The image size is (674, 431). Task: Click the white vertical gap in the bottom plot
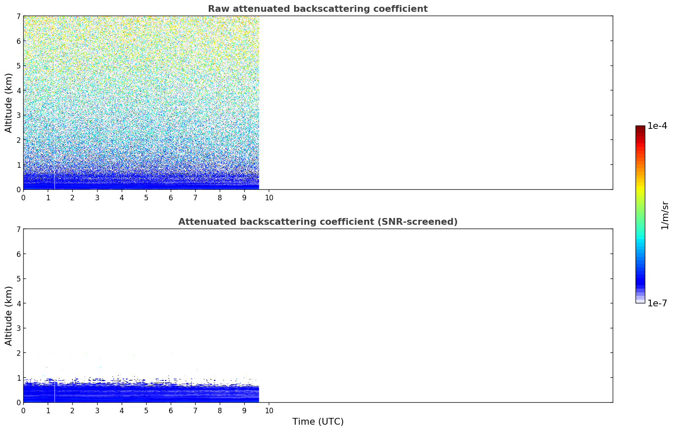coord(55,392)
